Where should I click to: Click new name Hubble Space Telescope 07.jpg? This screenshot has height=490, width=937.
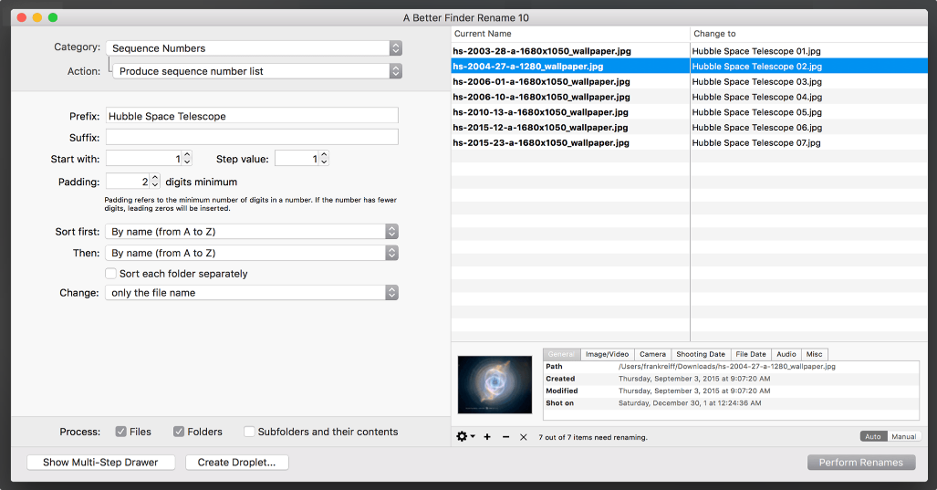click(x=756, y=143)
